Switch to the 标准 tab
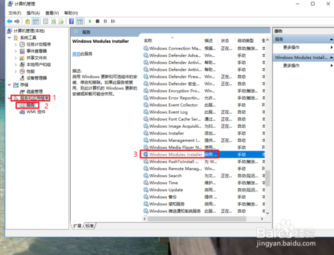The height and width of the screenshot is (255, 334). (90, 226)
